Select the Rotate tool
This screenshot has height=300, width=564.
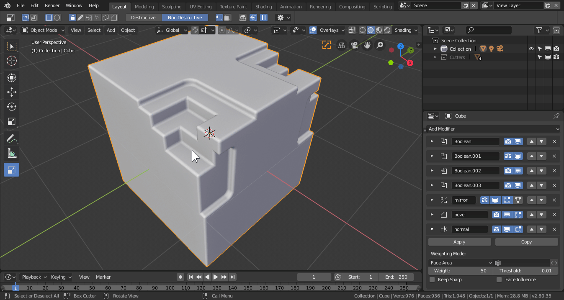(12, 107)
